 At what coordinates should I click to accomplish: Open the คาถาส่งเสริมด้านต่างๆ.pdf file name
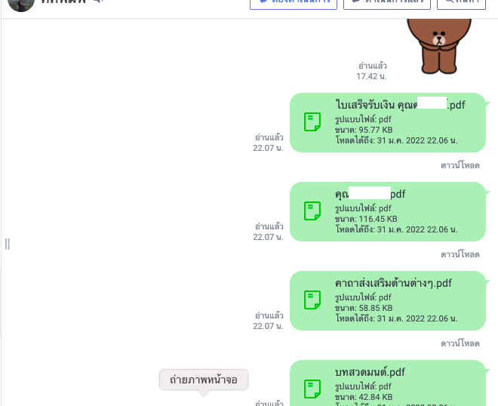[x=393, y=283]
